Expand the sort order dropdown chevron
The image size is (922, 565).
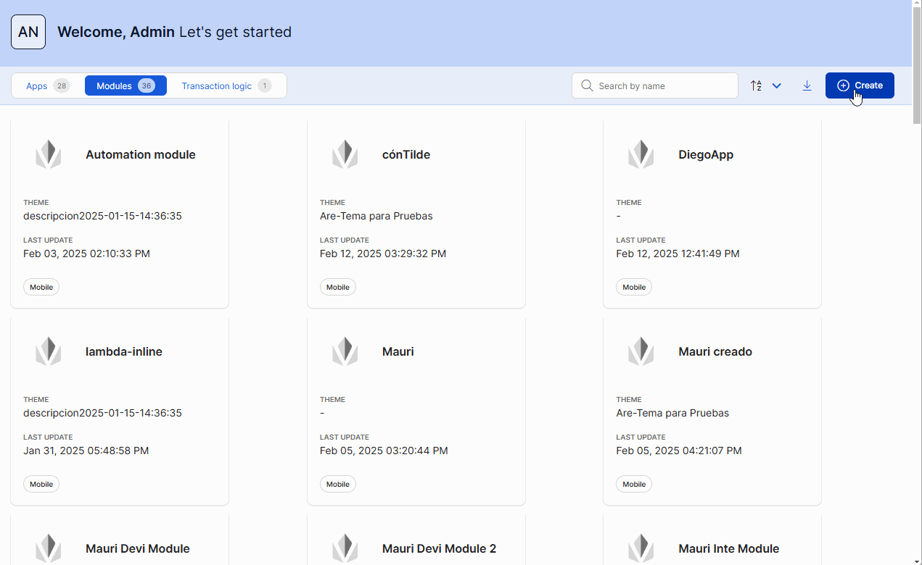click(x=777, y=85)
